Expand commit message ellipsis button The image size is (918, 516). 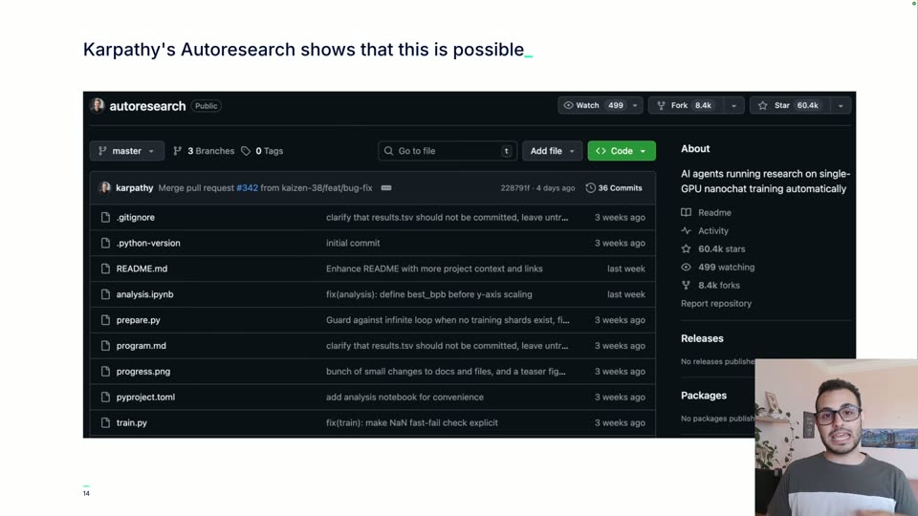pos(386,188)
